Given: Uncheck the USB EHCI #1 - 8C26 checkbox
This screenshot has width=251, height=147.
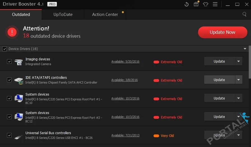Looking at the screenshot, I should click(9, 135).
